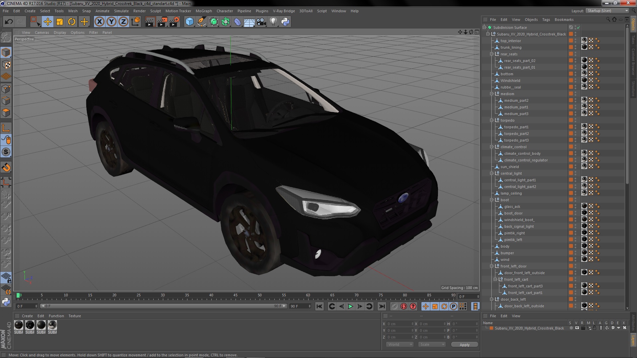
Task: Enable Snap S icon in left palette
Action: click(6, 152)
